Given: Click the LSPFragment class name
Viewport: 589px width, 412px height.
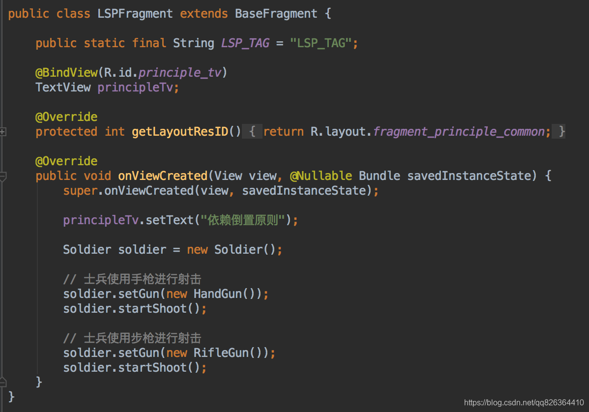Looking at the screenshot, I should point(135,14).
